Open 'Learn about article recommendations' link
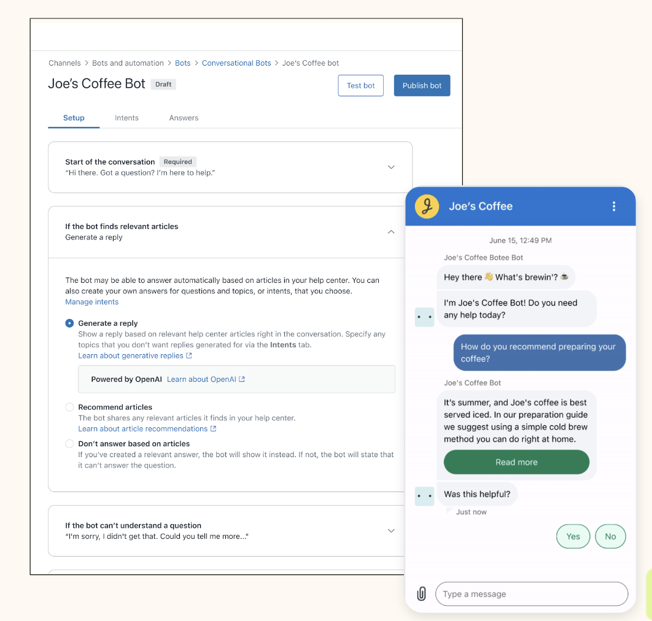This screenshot has height=621, width=652. (147, 429)
